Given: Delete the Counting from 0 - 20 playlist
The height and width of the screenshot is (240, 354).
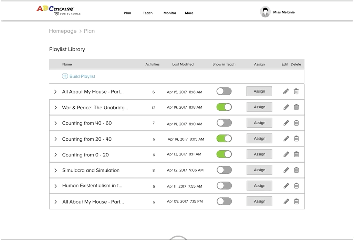Looking at the screenshot, I should [x=296, y=154].
